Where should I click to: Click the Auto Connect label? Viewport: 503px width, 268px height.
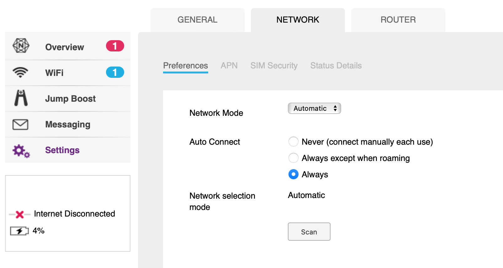click(215, 142)
